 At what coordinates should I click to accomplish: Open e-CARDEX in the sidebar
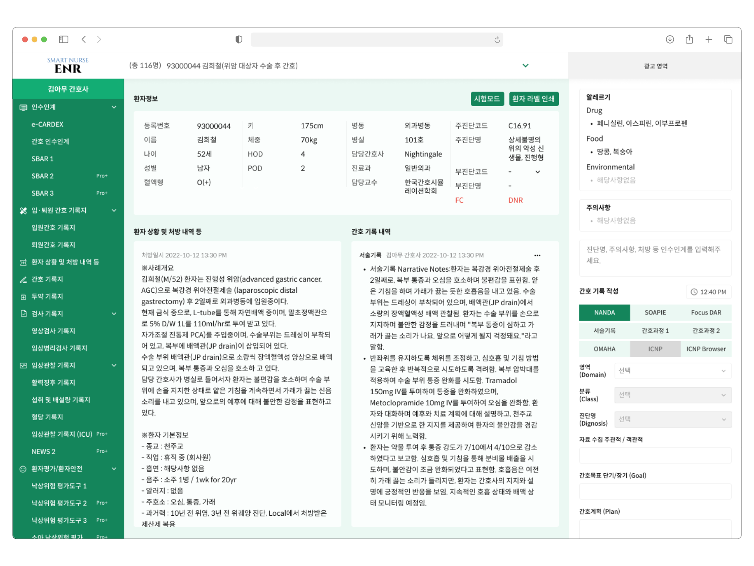48,124
